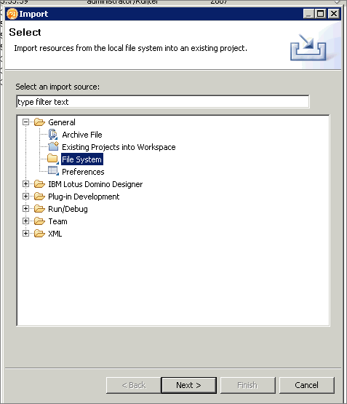Screen dimensions: 347x404
Task: Select the Preferences import source
Action: pos(83,172)
